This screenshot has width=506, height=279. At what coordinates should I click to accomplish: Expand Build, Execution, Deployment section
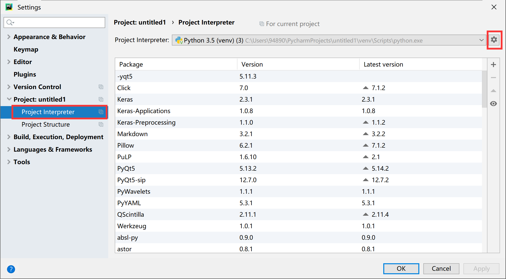pyautogui.click(x=9, y=137)
